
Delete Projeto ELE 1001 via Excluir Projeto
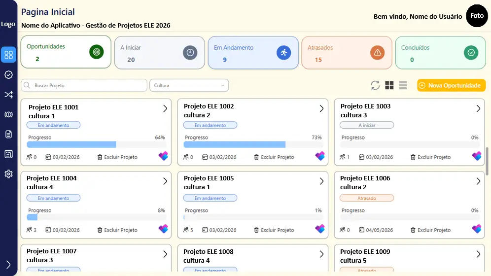click(117, 157)
